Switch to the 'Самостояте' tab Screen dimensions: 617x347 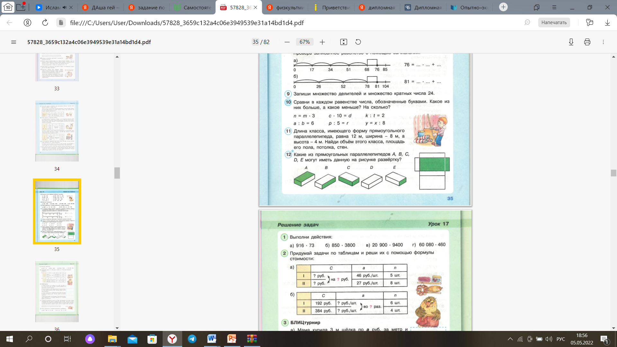point(192,7)
